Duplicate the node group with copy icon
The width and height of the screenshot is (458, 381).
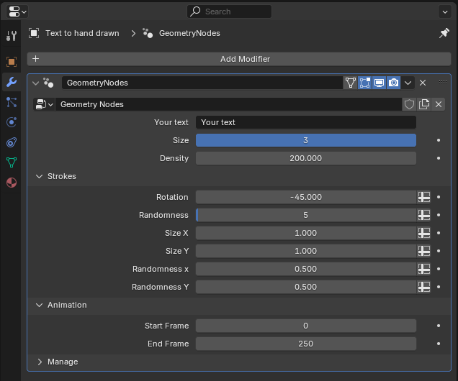[x=424, y=104]
